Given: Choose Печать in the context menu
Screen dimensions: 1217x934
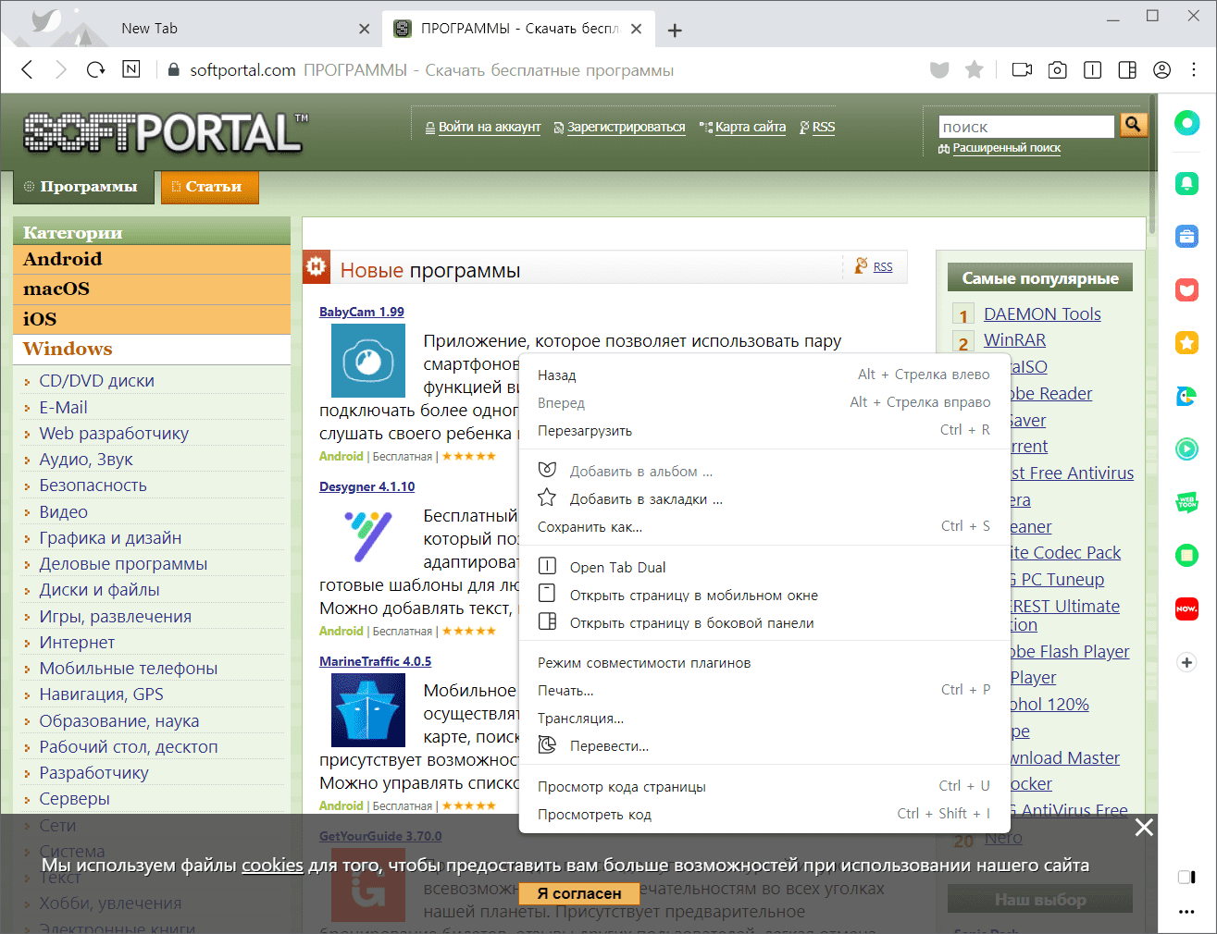Looking at the screenshot, I should click(763, 690).
